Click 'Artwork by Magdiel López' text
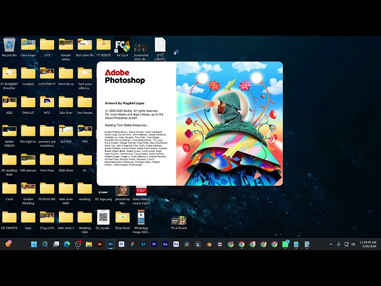Screen dimensions: 381x286 click(x=124, y=103)
